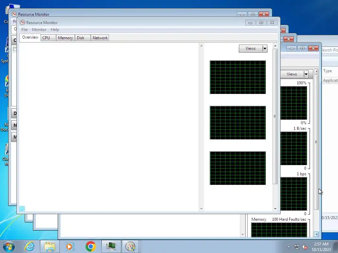338x253 pixels.
Task: Click the Explorer search box
Action: coord(329,50)
